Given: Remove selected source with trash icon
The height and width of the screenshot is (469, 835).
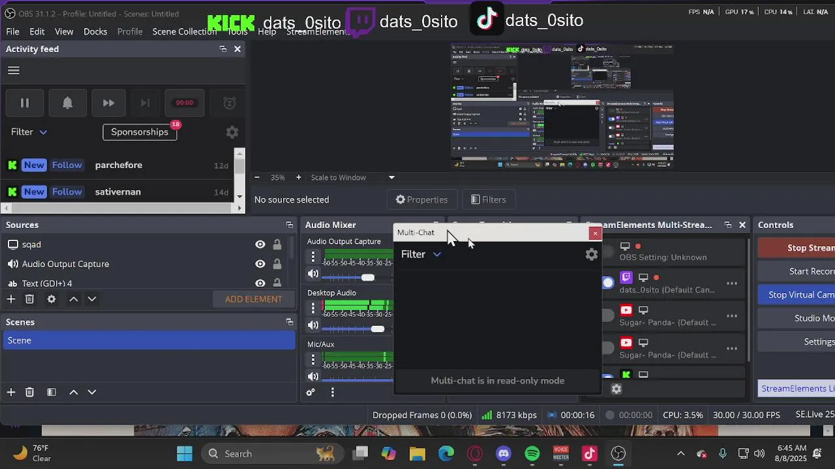Looking at the screenshot, I should pos(29,299).
